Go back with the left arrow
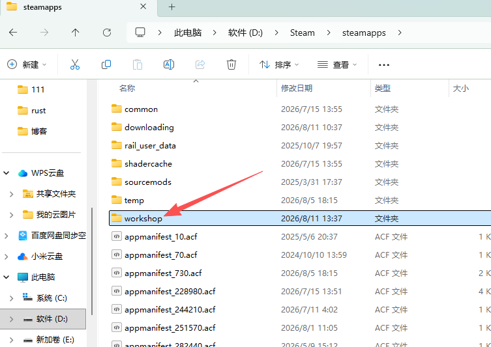This screenshot has height=347, width=491. click(13, 32)
